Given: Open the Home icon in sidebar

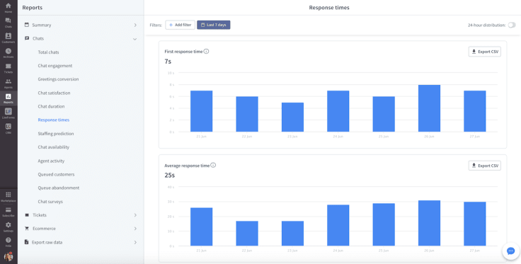Looking at the screenshot, I should click(x=8, y=6).
